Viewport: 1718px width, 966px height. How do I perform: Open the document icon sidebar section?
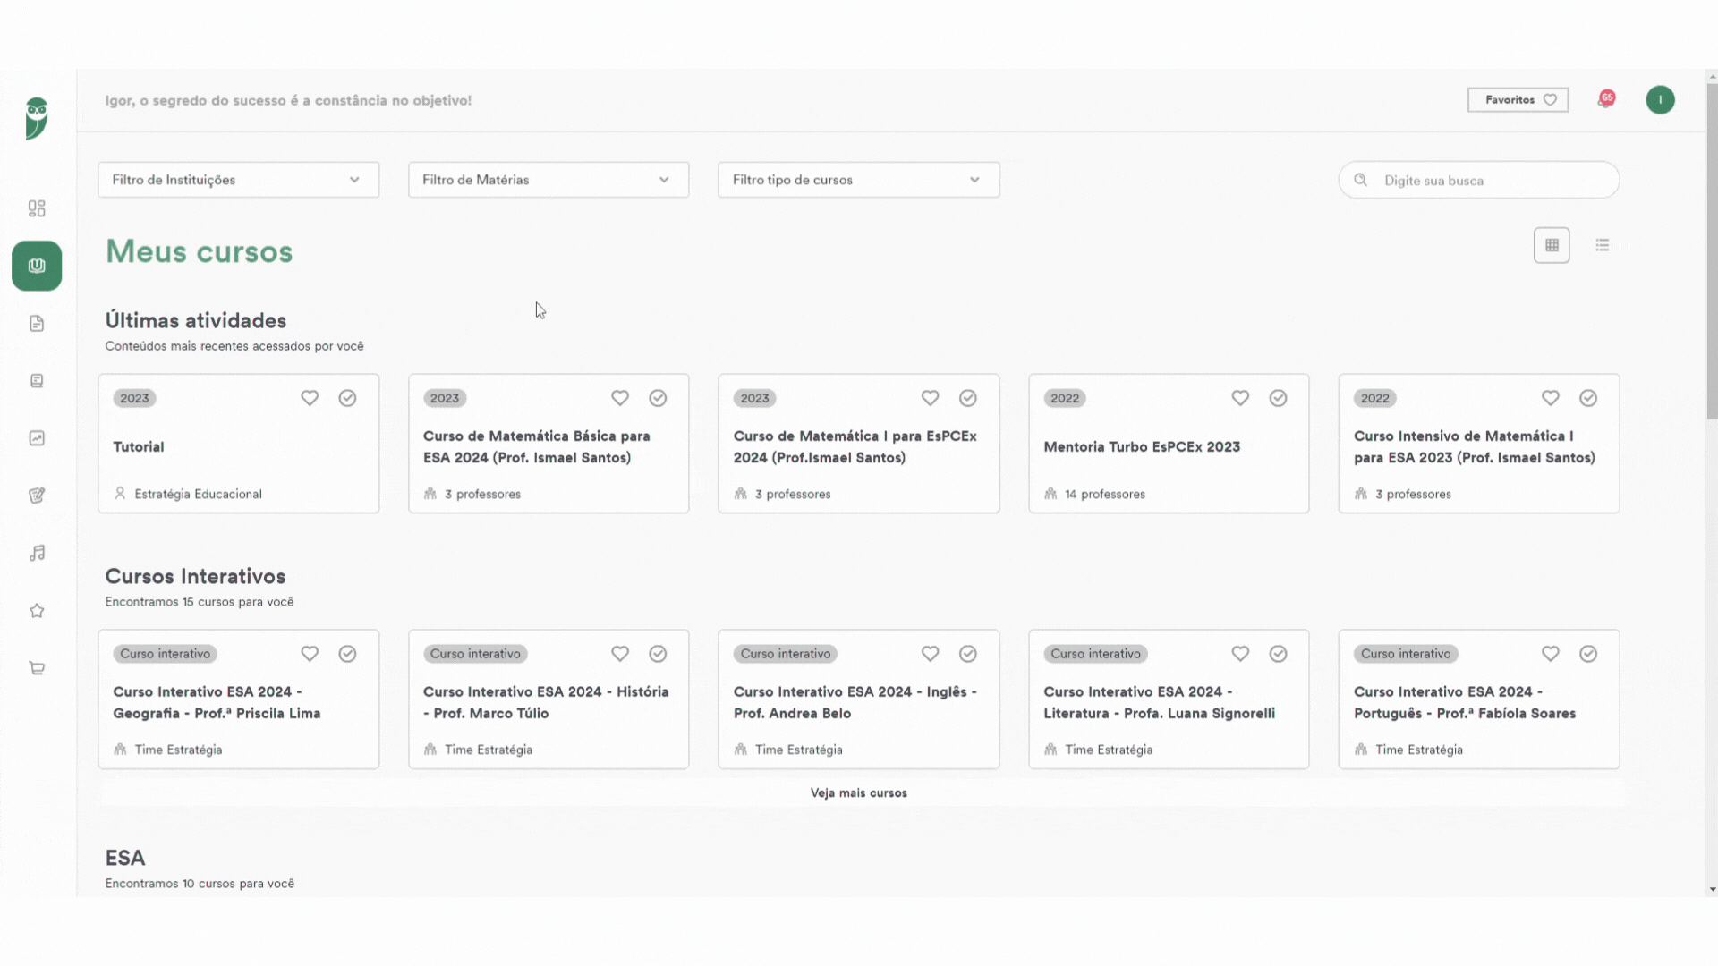tap(37, 324)
